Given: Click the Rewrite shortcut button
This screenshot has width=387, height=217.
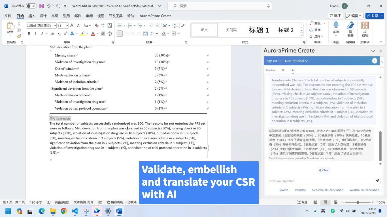Looking at the screenshot, I should pyautogui.click(x=283, y=190).
